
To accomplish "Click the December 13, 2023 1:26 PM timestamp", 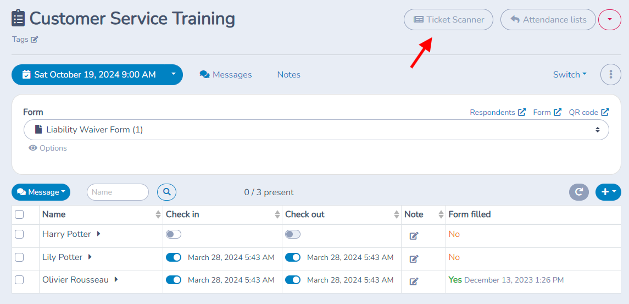I will point(514,280).
